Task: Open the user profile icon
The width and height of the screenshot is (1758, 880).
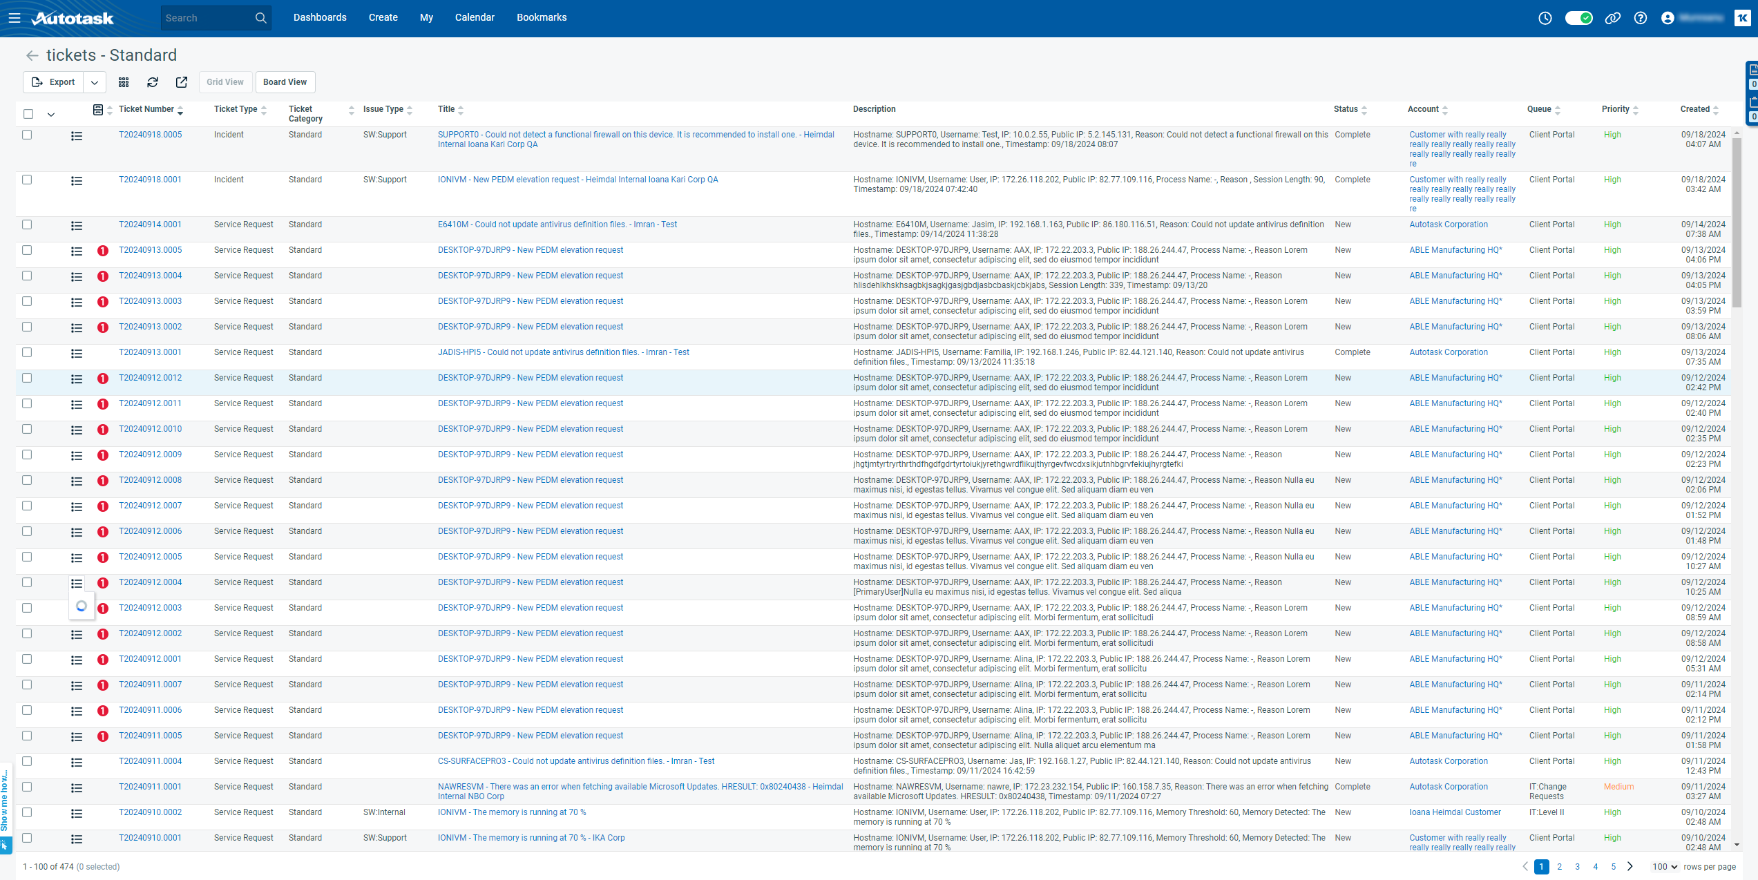Action: 1668,18
